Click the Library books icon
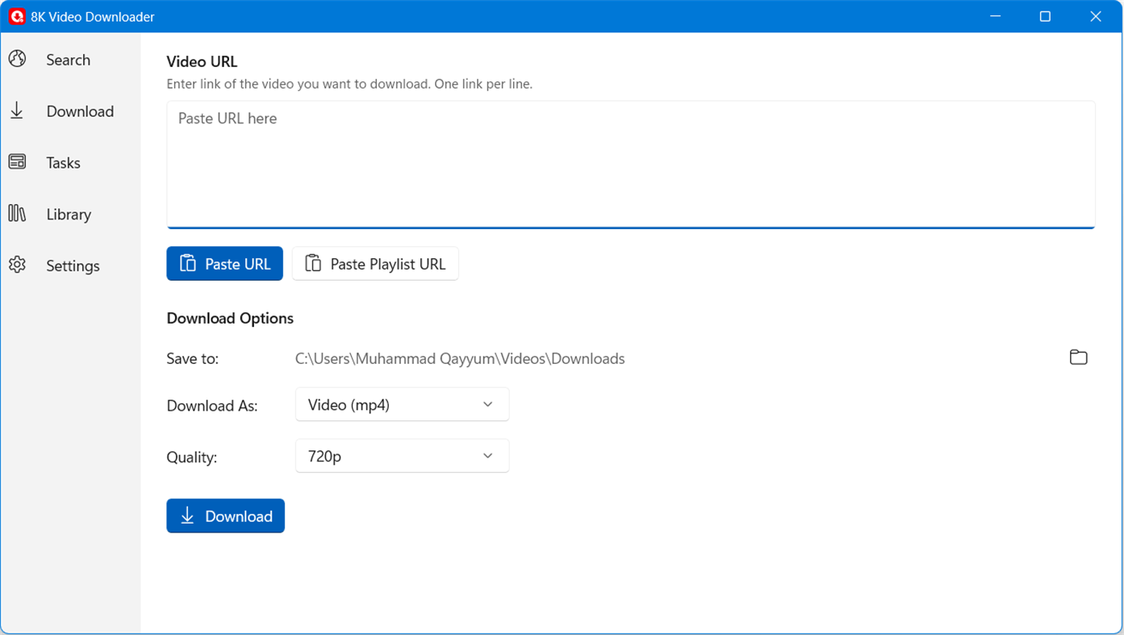Viewport: 1124px width, 635px height. [17, 213]
